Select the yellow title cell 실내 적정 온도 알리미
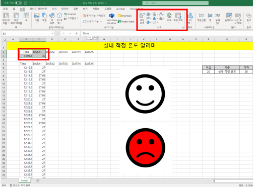The image size is (253, 190). click(130, 46)
